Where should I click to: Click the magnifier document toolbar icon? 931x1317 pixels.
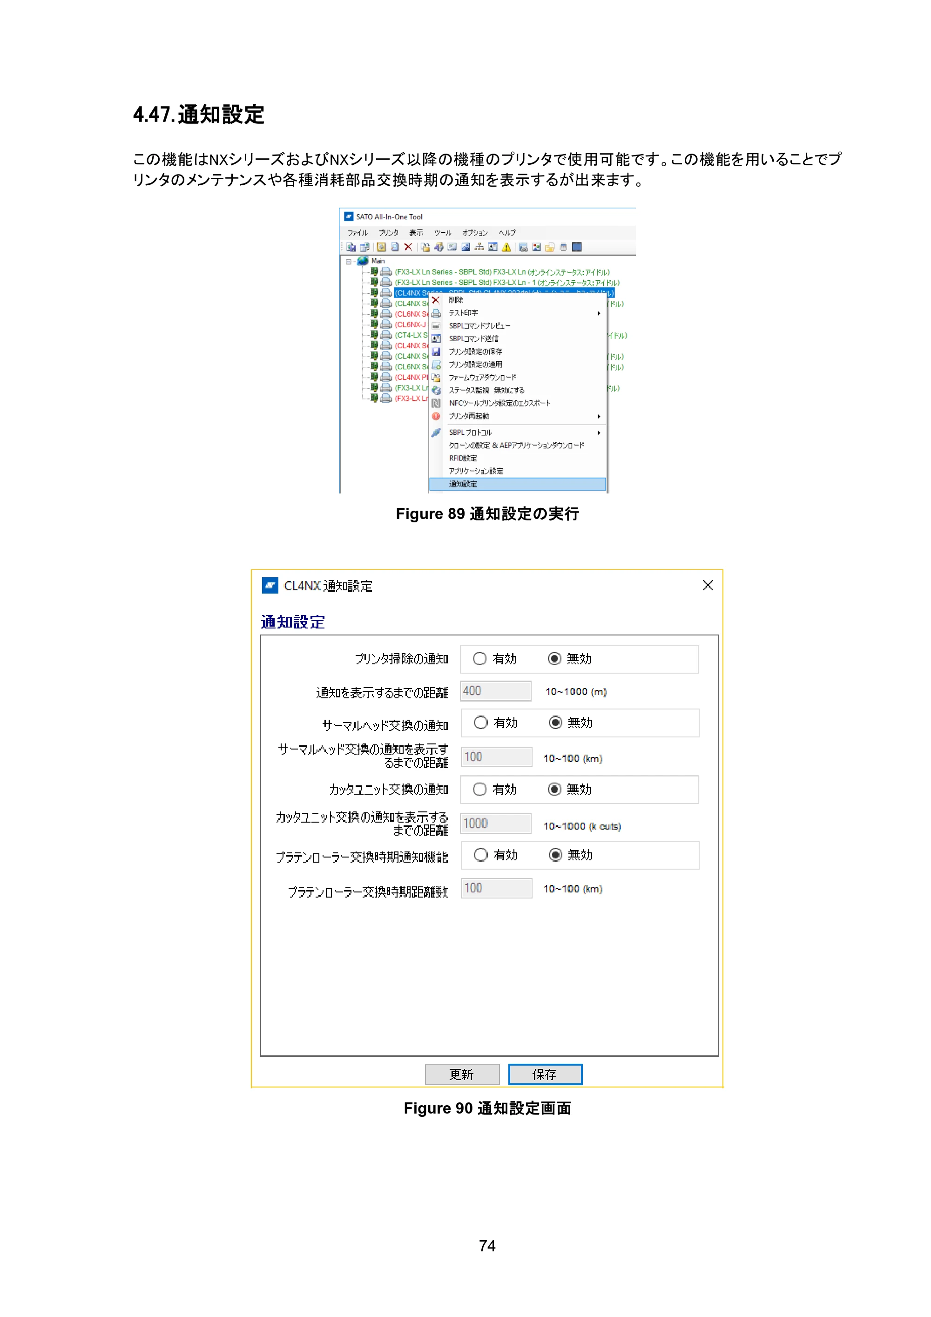(x=395, y=247)
